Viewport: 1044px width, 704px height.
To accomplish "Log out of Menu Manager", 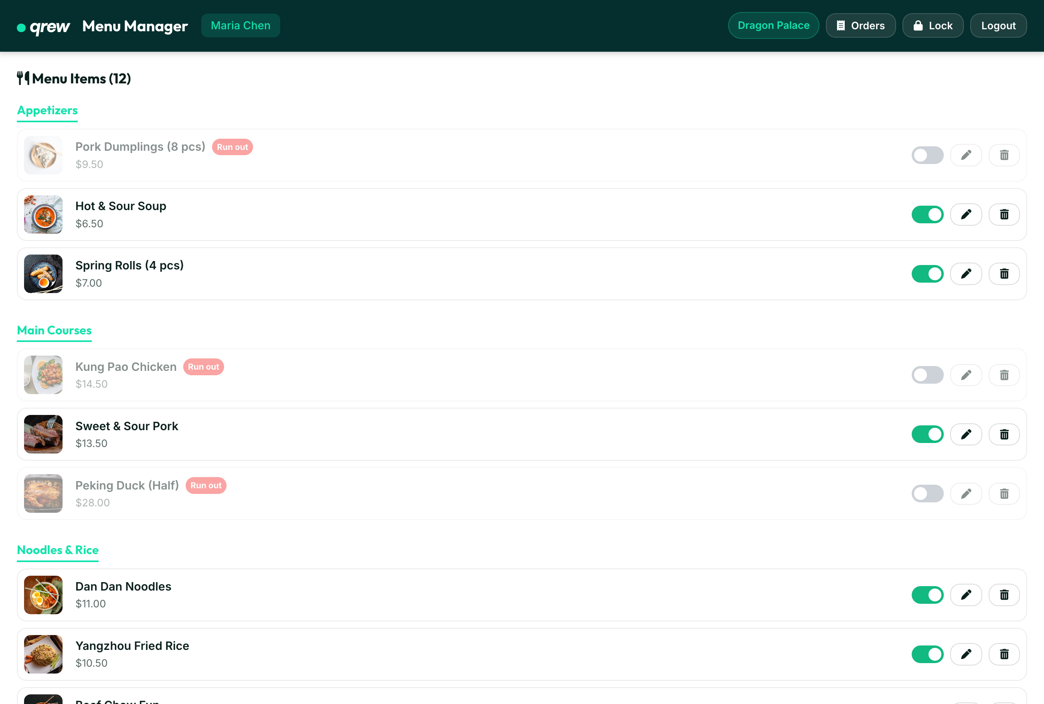I will (998, 25).
